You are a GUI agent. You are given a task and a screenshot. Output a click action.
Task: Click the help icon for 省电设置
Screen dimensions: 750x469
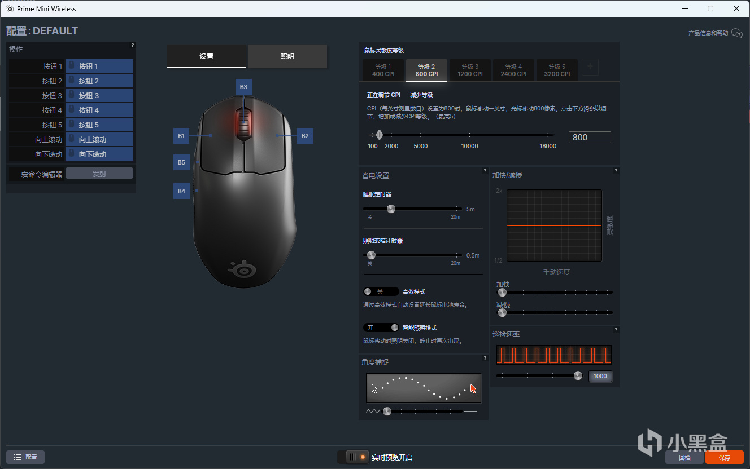tap(485, 171)
